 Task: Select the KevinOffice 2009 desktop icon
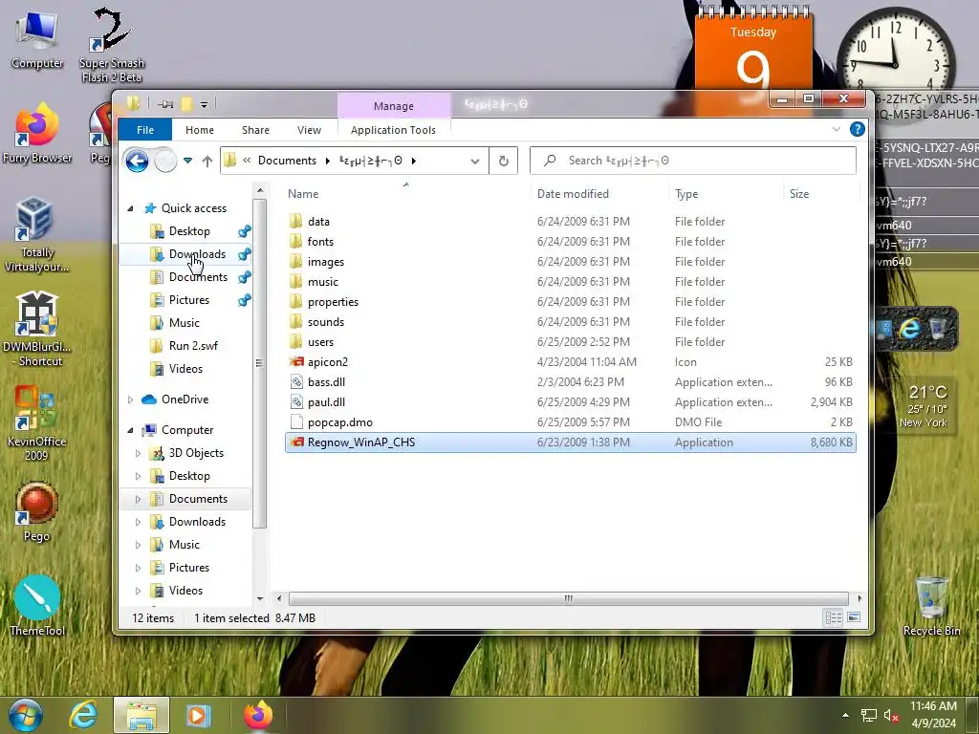36,422
